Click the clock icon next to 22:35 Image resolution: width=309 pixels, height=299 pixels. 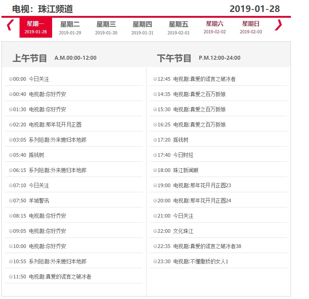(155, 246)
